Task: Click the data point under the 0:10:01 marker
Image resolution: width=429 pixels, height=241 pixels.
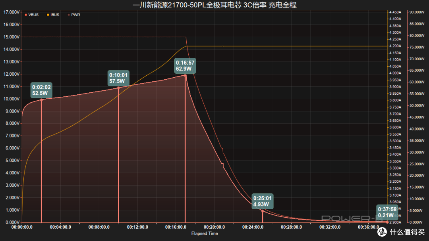Action: pos(118,88)
